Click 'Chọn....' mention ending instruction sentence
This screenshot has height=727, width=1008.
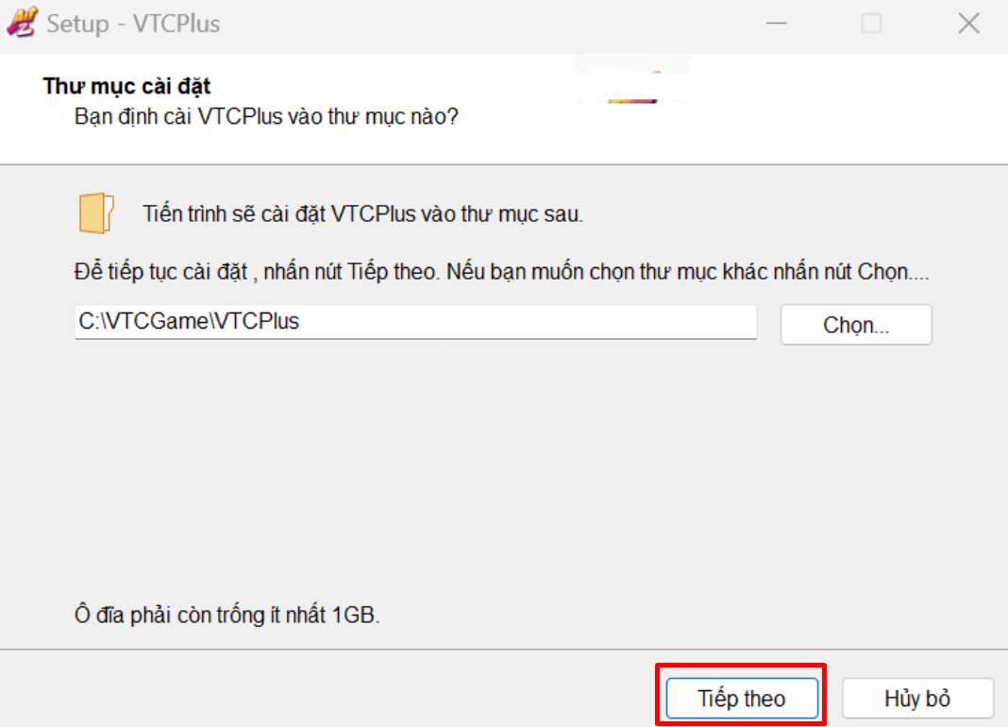893,272
